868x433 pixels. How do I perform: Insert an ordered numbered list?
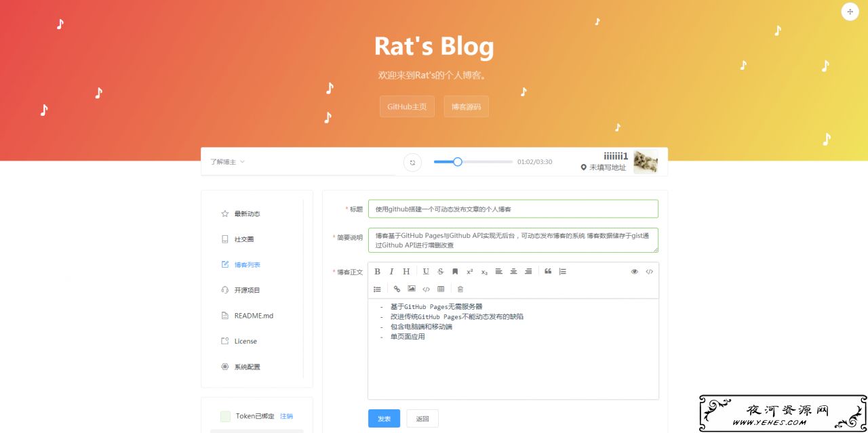[563, 272]
